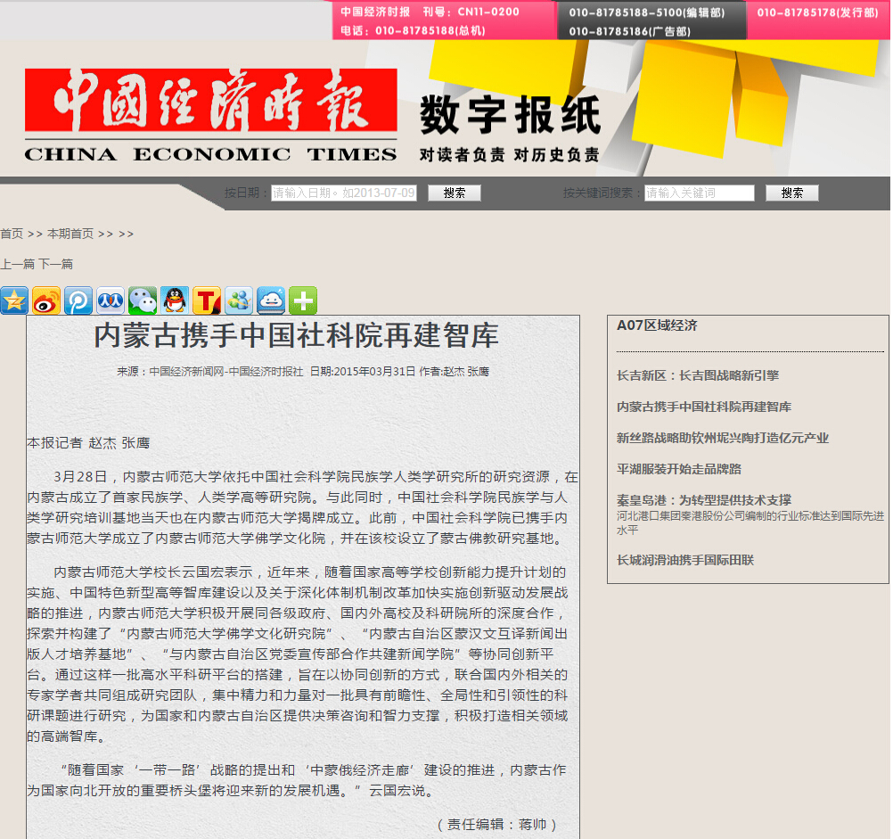Share via the Tencent Pengyou icon
893x839 pixels.
click(78, 300)
